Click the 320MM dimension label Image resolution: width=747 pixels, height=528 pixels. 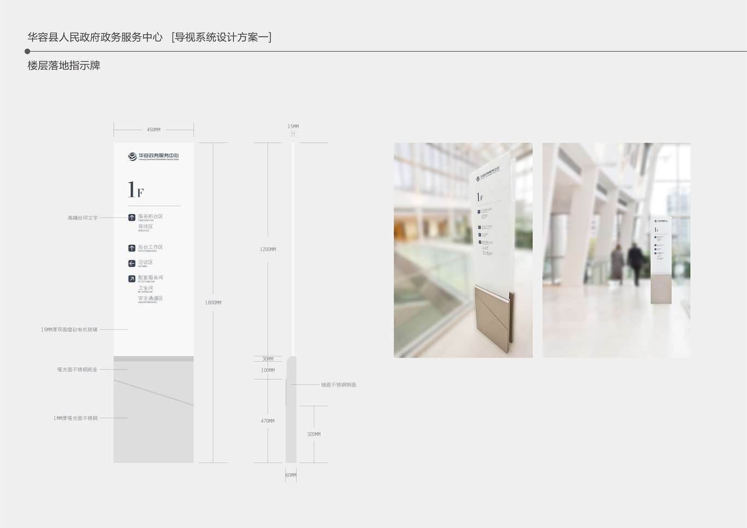[x=314, y=435]
